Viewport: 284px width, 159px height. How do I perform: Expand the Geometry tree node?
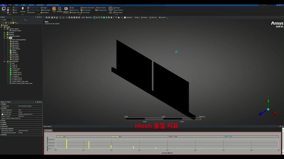pyautogui.click(x=4, y=33)
